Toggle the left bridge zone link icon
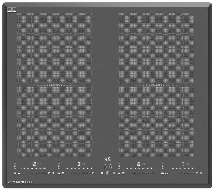The height and width of the screenshot is (191, 215). point(53,173)
